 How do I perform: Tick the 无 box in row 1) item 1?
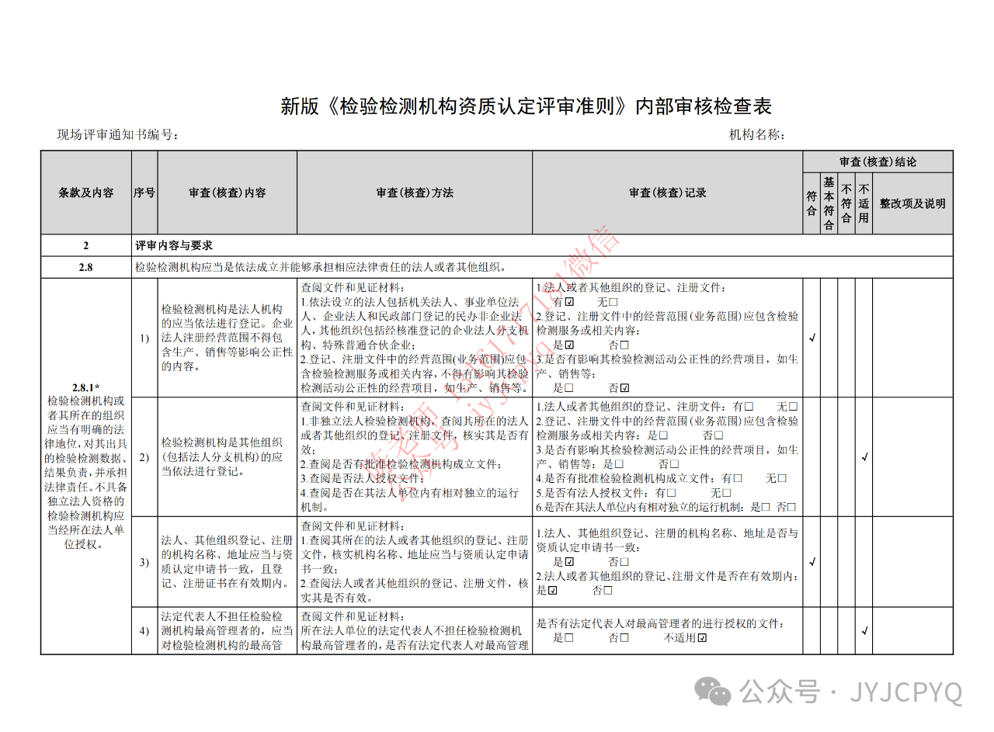click(x=613, y=302)
